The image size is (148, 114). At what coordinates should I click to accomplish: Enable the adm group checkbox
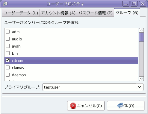point(7,32)
